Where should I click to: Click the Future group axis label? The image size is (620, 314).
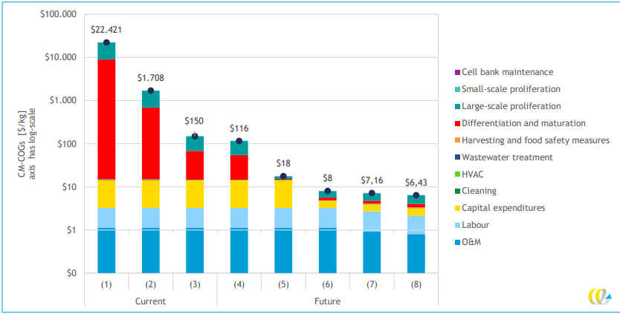[327, 301]
